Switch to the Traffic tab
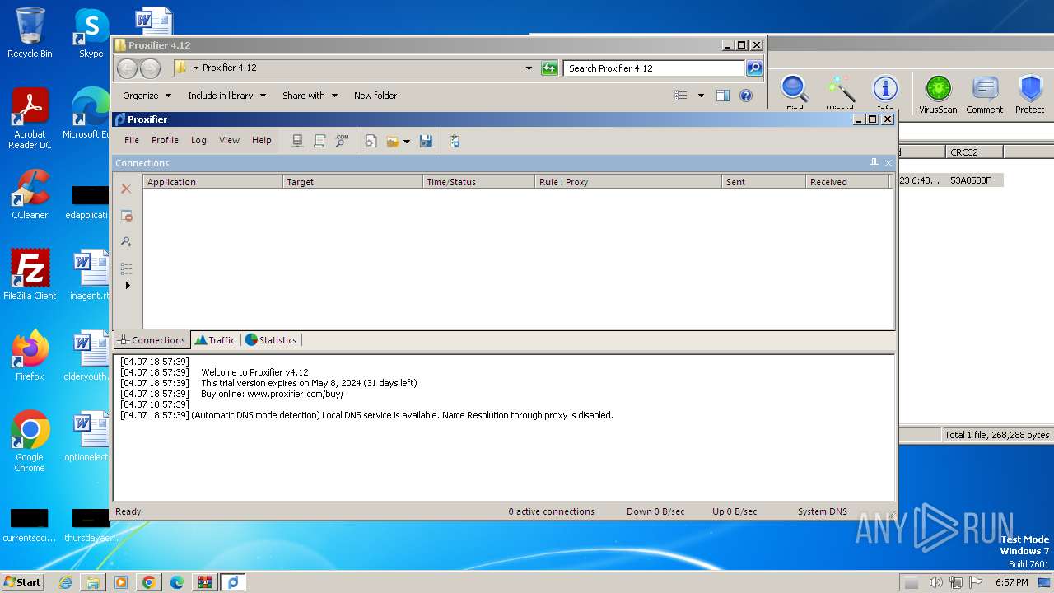 coord(215,339)
